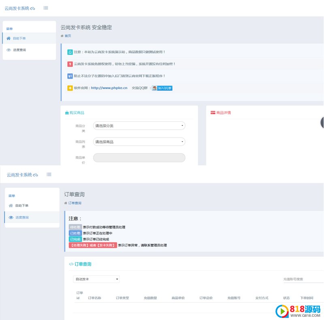The width and height of the screenshot is (324, 320).
Task: Click the 订单总价 column header
Action: tap(206, 298)
